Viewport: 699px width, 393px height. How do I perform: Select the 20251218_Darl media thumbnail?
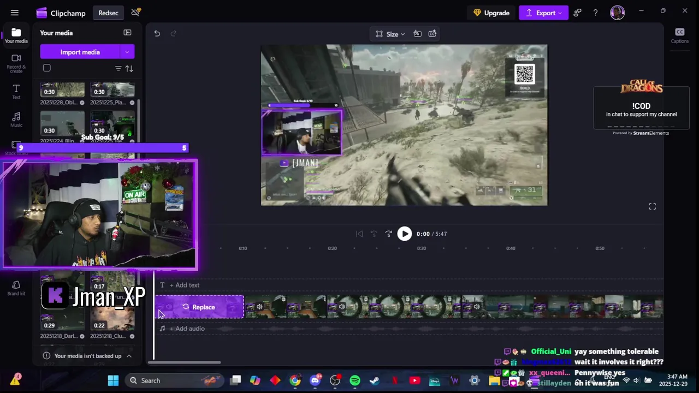point(62,319)
